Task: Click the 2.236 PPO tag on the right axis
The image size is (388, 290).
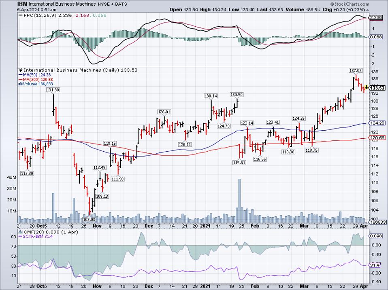Action: [375, 17]
